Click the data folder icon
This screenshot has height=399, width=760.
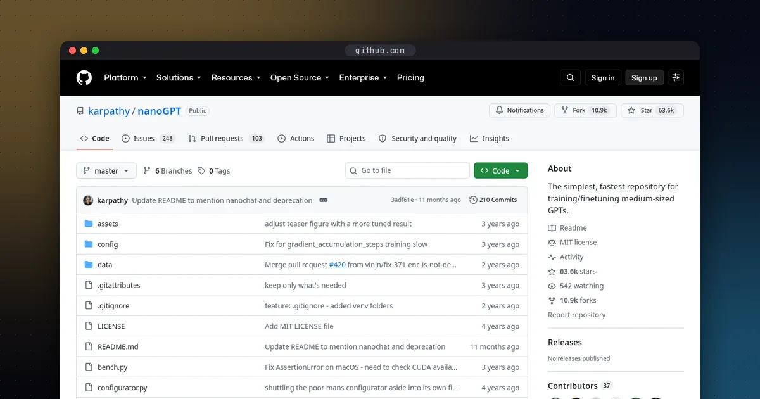click(x=89, y=265)
